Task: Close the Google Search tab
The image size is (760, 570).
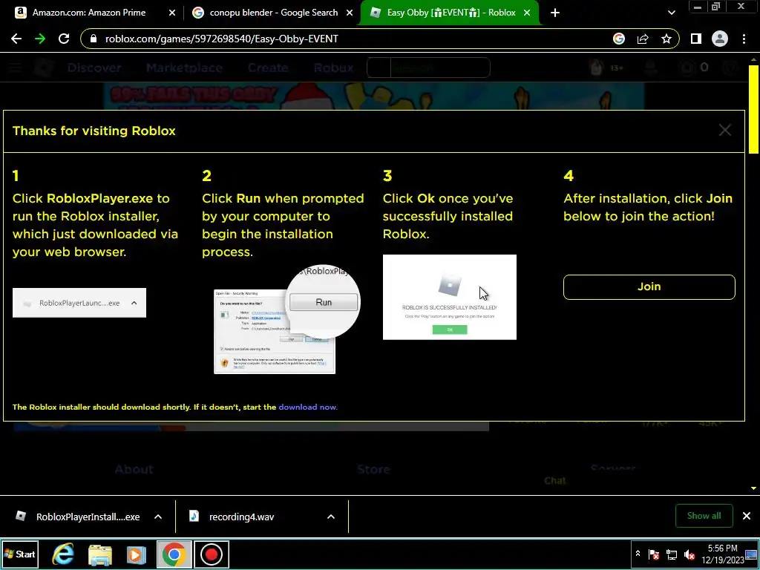Action: click(x=350, y=13)
